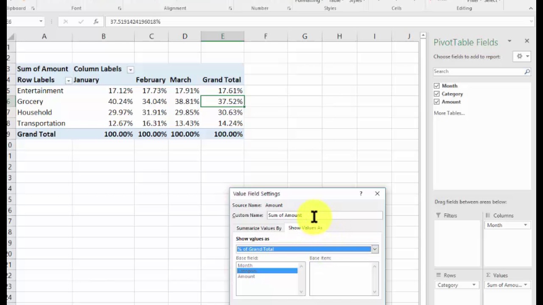The width and height of the screenshot is (543, 305).
Task: Open the Row Labels filter dropdown
Action: [68, 80]
